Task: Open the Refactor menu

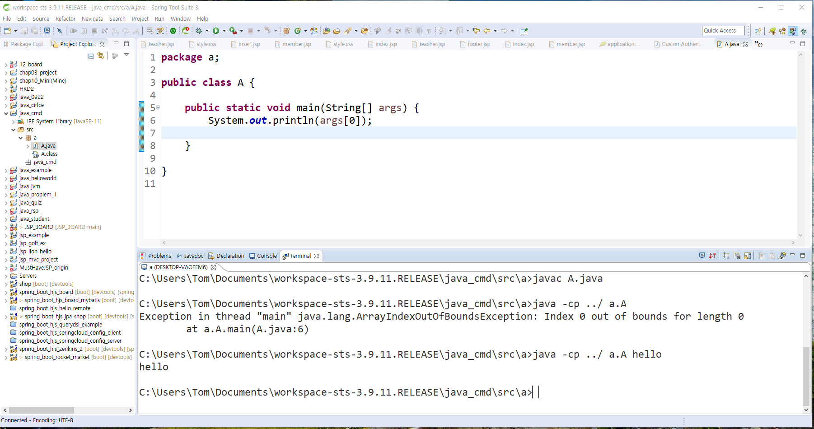Action: coord(65,19)
